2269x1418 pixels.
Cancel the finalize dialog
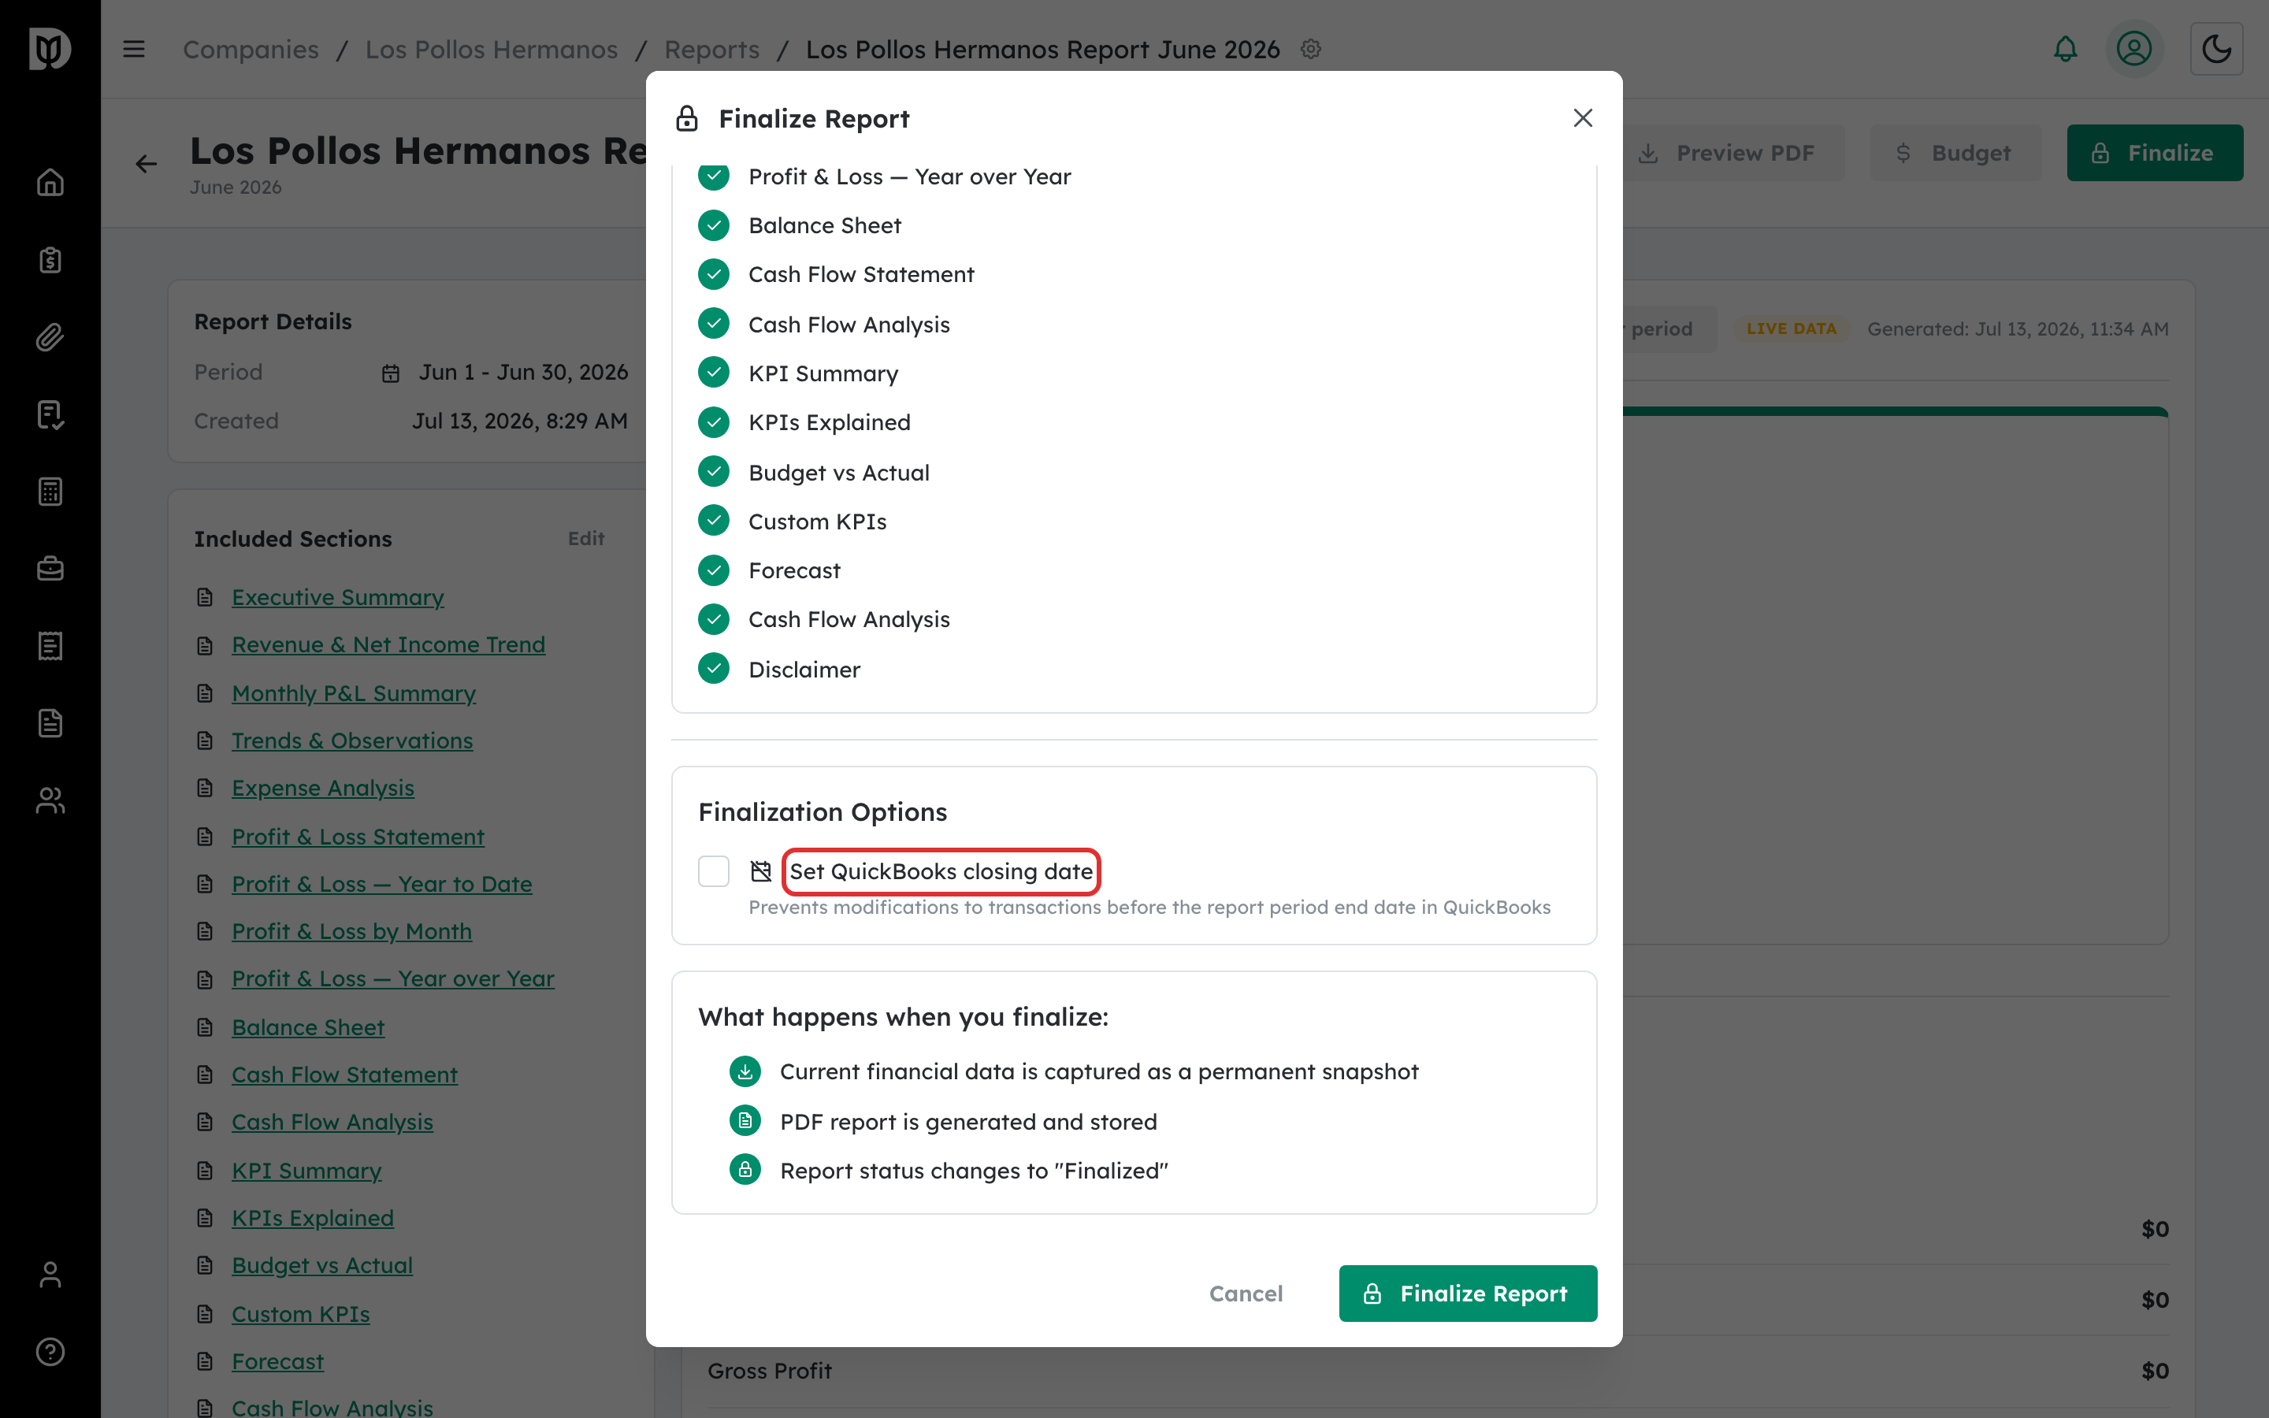pos(1245,1294)
